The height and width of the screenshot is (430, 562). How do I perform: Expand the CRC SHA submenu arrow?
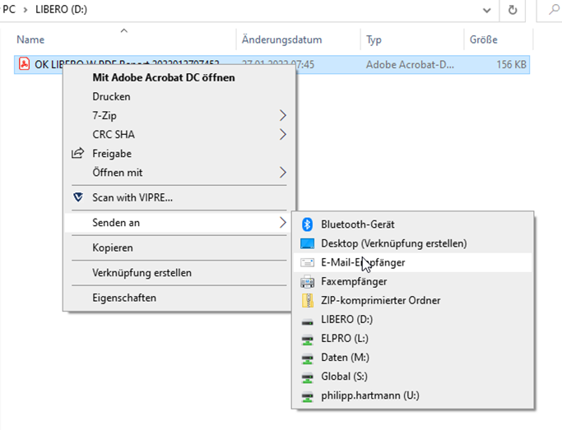[x=283, y=134]
